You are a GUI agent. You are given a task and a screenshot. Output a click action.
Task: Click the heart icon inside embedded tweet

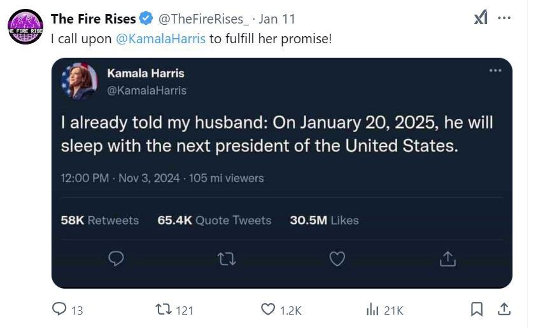(337, 258)
